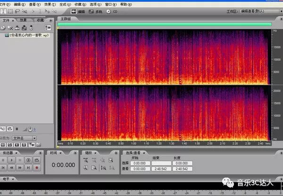Switch to 多轨 multitrack view
The height and width of the screenshot is (196, 283).
[x=95, y=11]
